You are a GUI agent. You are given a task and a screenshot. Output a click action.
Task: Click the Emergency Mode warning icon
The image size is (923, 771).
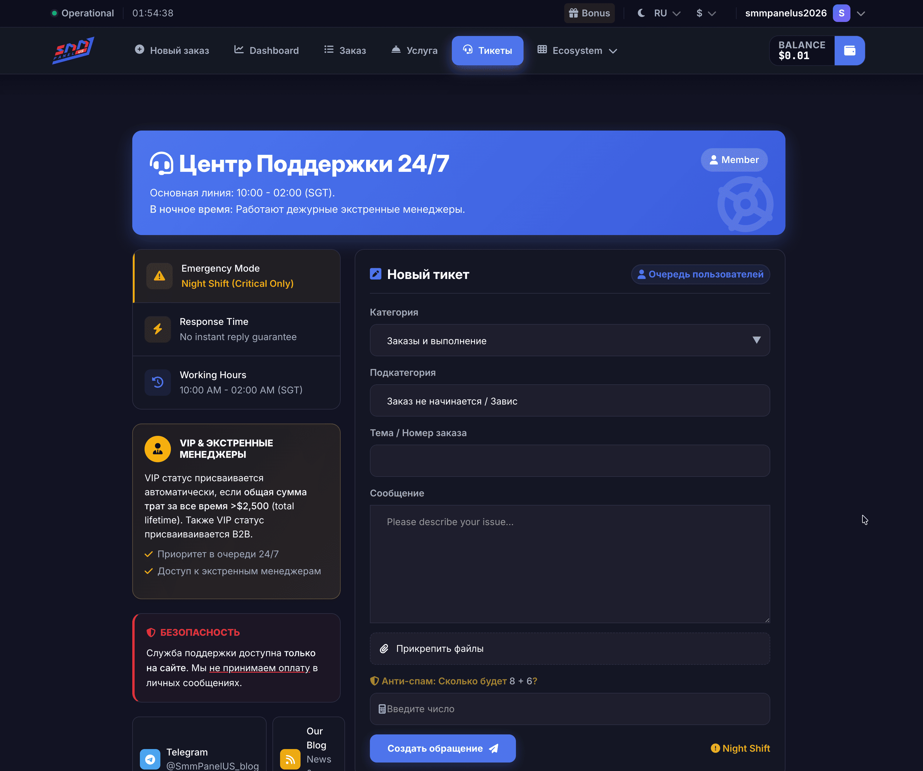click(159, 276)
